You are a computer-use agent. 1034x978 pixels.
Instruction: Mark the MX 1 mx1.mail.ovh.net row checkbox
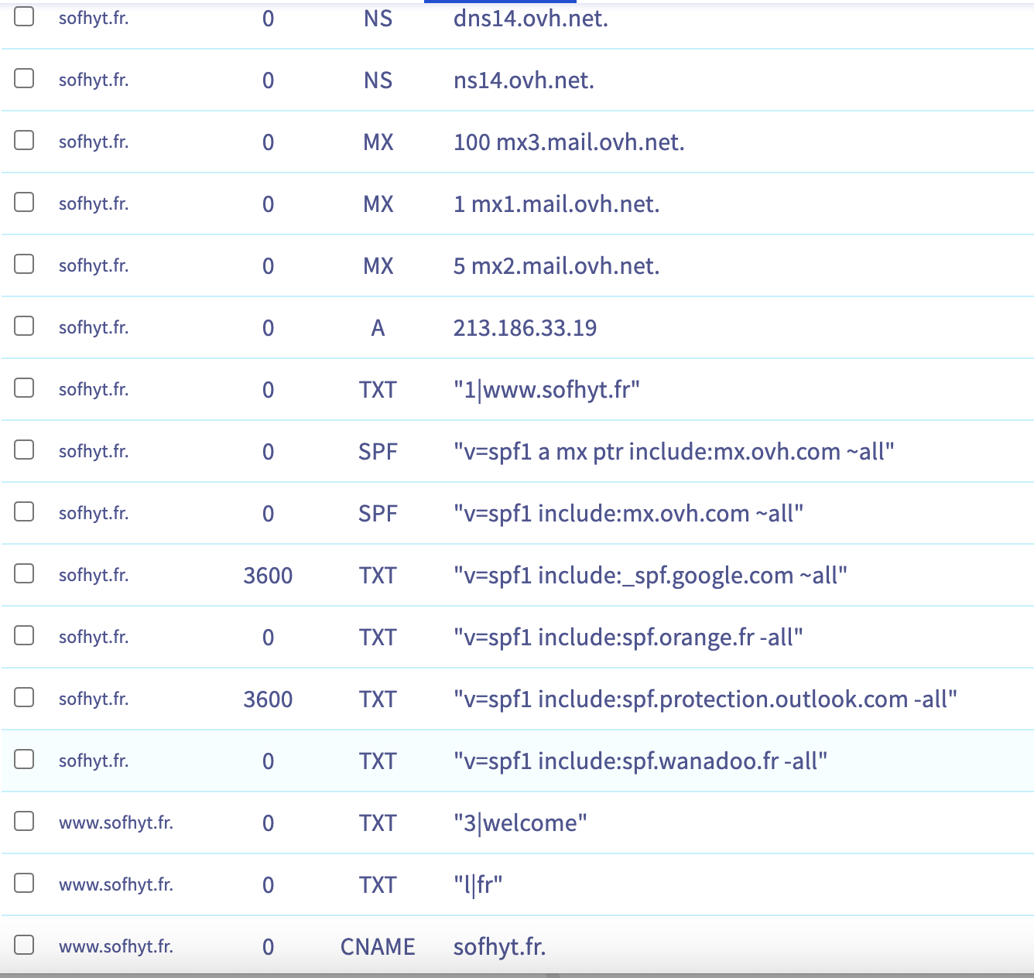click(x=24, y=202)
